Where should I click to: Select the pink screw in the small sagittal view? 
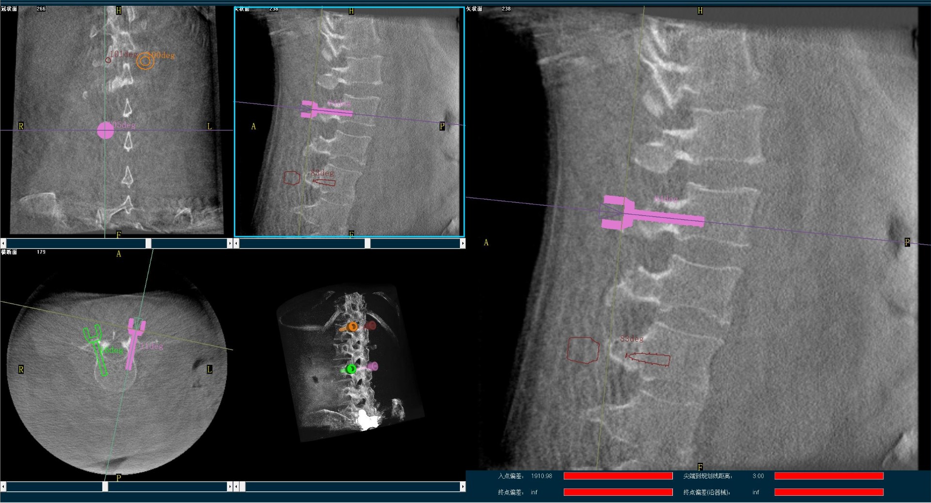[326, 111]
